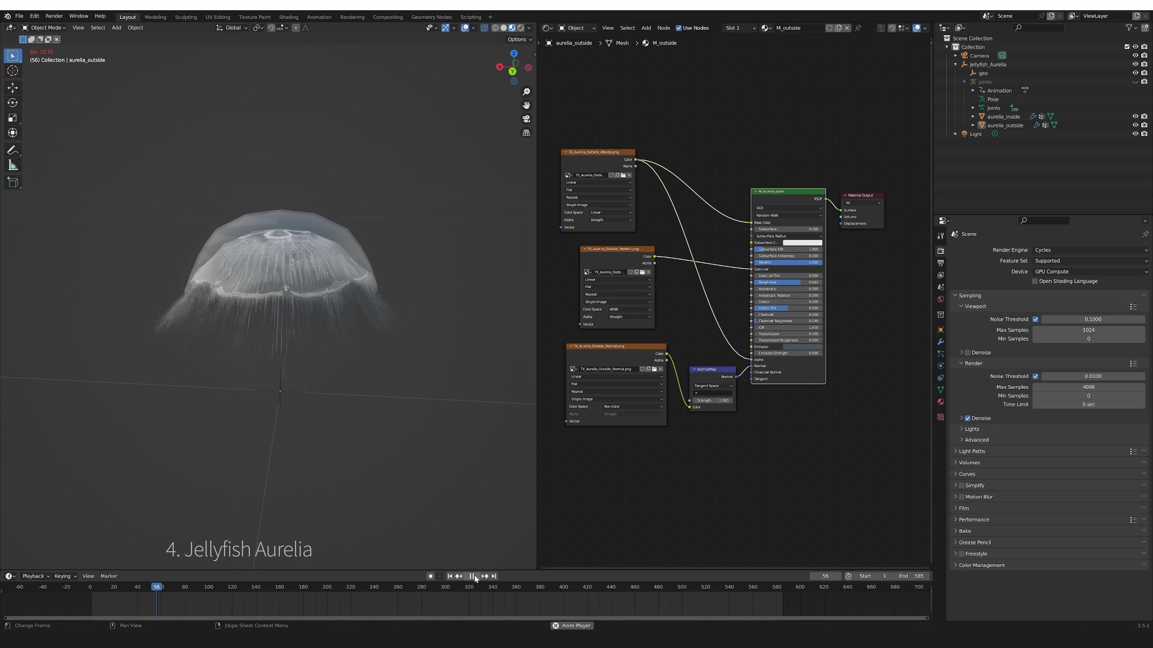The height and width of the screenshot is (648, 1153).
Task: Click the Subsurface Color white swatch
Action: pos(802,243)
